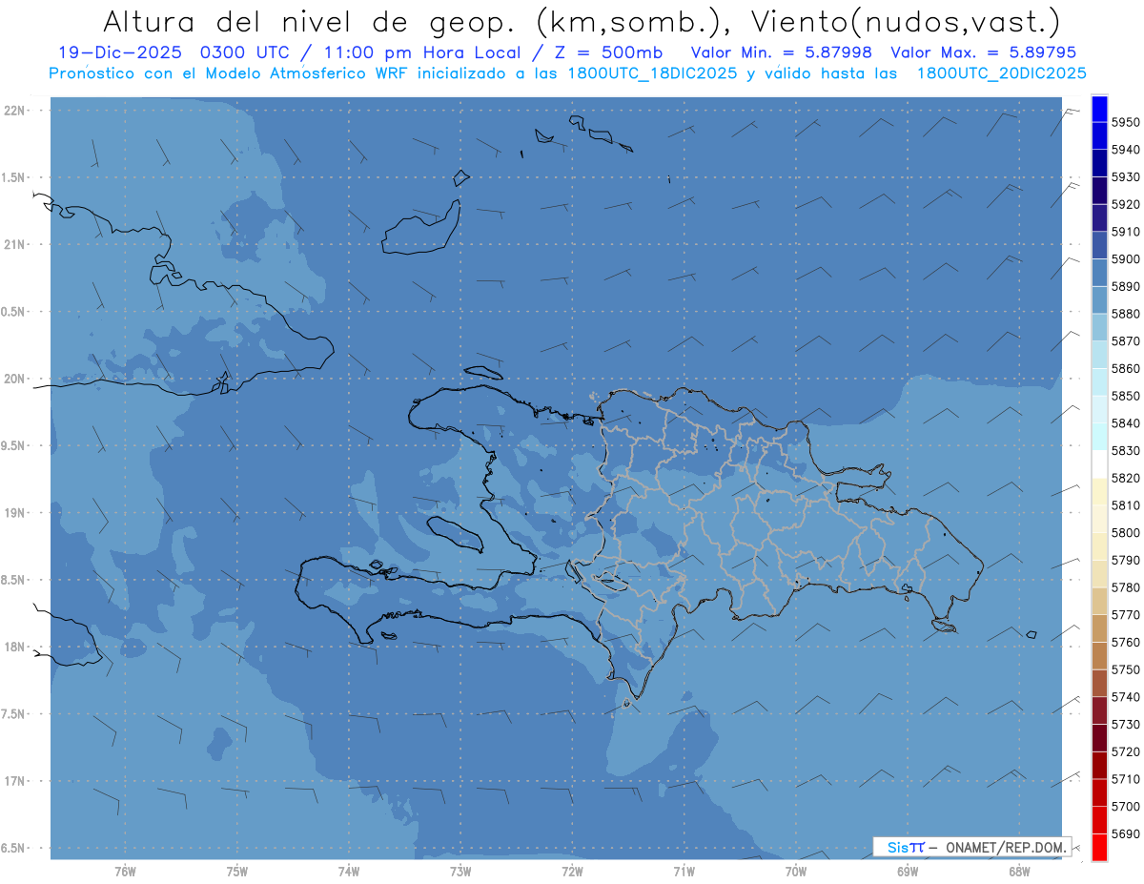Click the 'ONAMET/REP.DOM.' credit label
The width and height of the screenshot is (1144, 884).
click(1007, 846)
